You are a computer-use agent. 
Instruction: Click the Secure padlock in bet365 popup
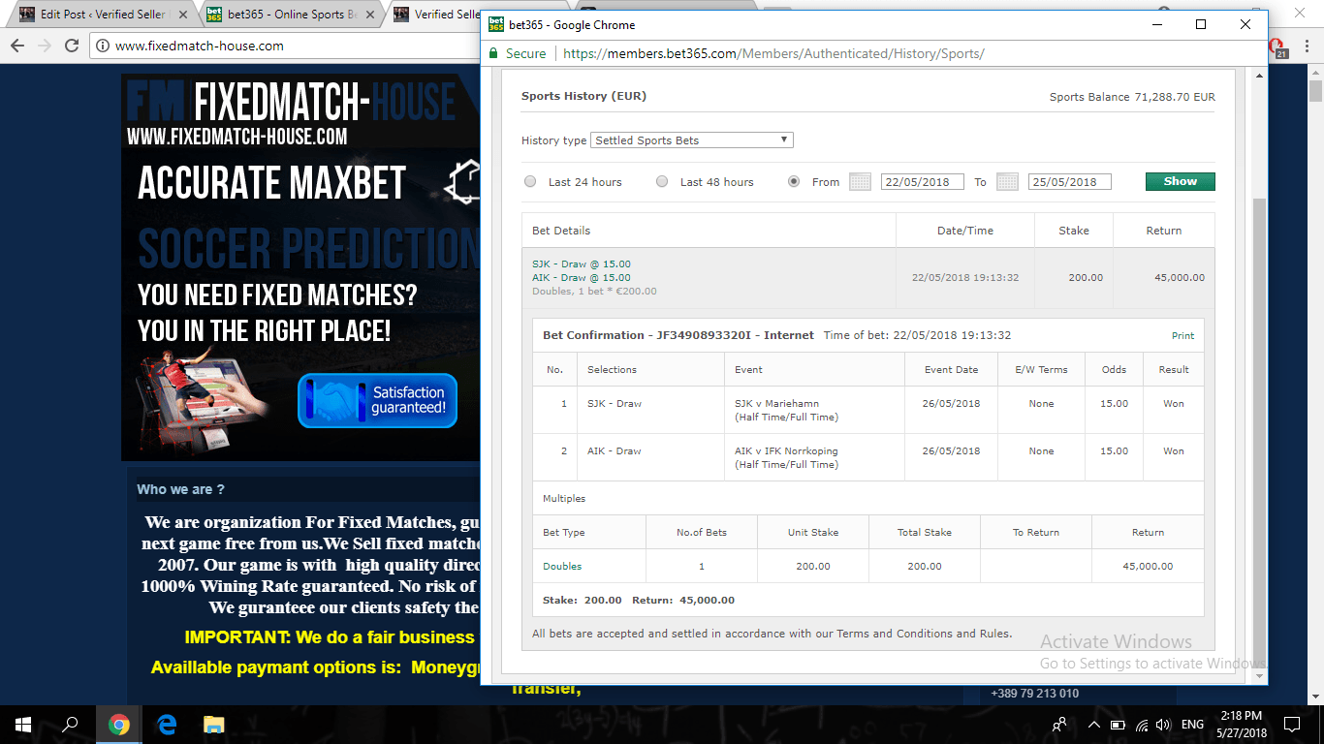494,53
